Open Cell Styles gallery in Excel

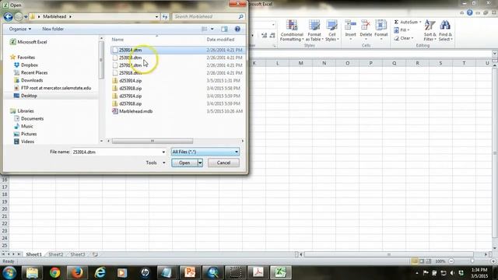[332, 30]
